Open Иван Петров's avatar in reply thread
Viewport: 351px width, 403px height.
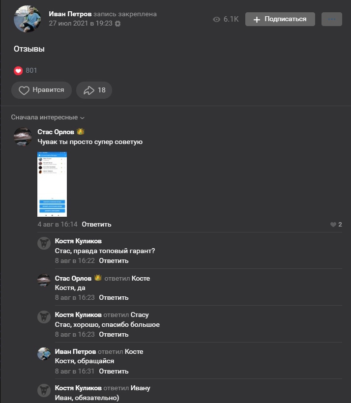pyautogui.click(x=44, y=354)
